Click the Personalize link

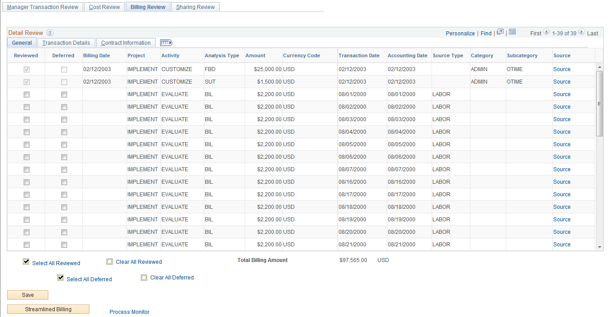click(x=460, y=33)
